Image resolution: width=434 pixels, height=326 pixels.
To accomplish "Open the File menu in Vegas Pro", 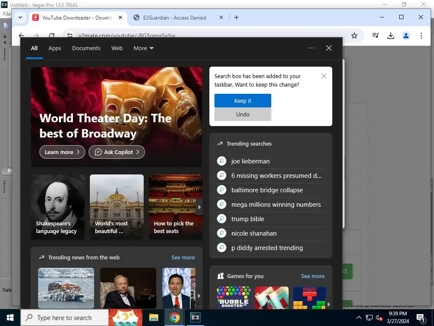I will [x=7, y=14].
